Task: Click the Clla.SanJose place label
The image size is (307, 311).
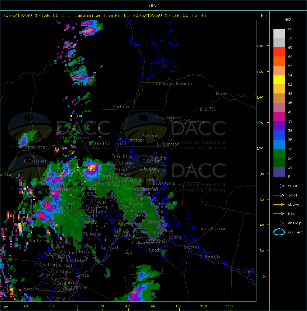Action: click(x=168, y=118)
